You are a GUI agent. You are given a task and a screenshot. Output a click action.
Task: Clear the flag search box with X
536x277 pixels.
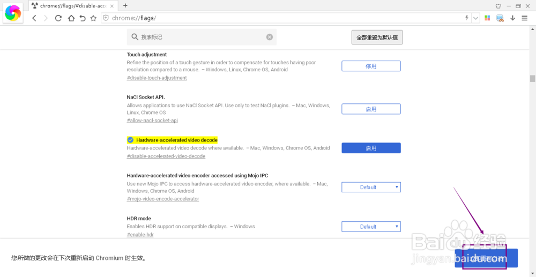click(x=270, y=37)
